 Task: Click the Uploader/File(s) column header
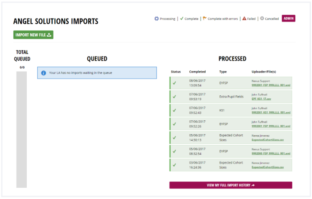[264, 72]
